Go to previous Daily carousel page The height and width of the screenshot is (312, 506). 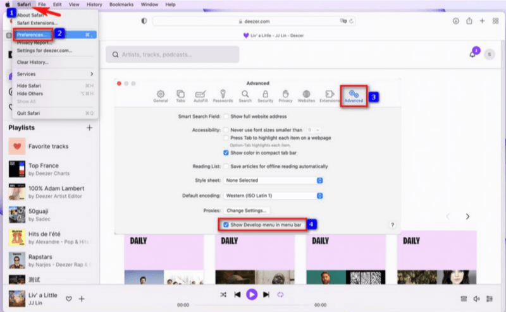448,217
